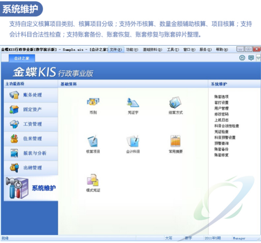Click the 出纳管理 sidebar icon
The image size is (261, 243).
tap(14, 168)
